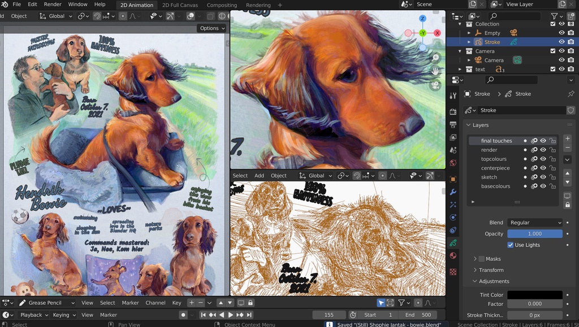The width and height of the screenshot is (579, 327).
Task: Select the topcolours layer
Action: pyautogui.click(x=494, y=159)
